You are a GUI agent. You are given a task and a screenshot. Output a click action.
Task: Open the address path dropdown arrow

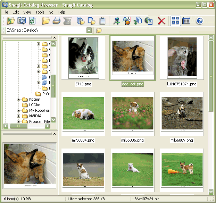89,30
